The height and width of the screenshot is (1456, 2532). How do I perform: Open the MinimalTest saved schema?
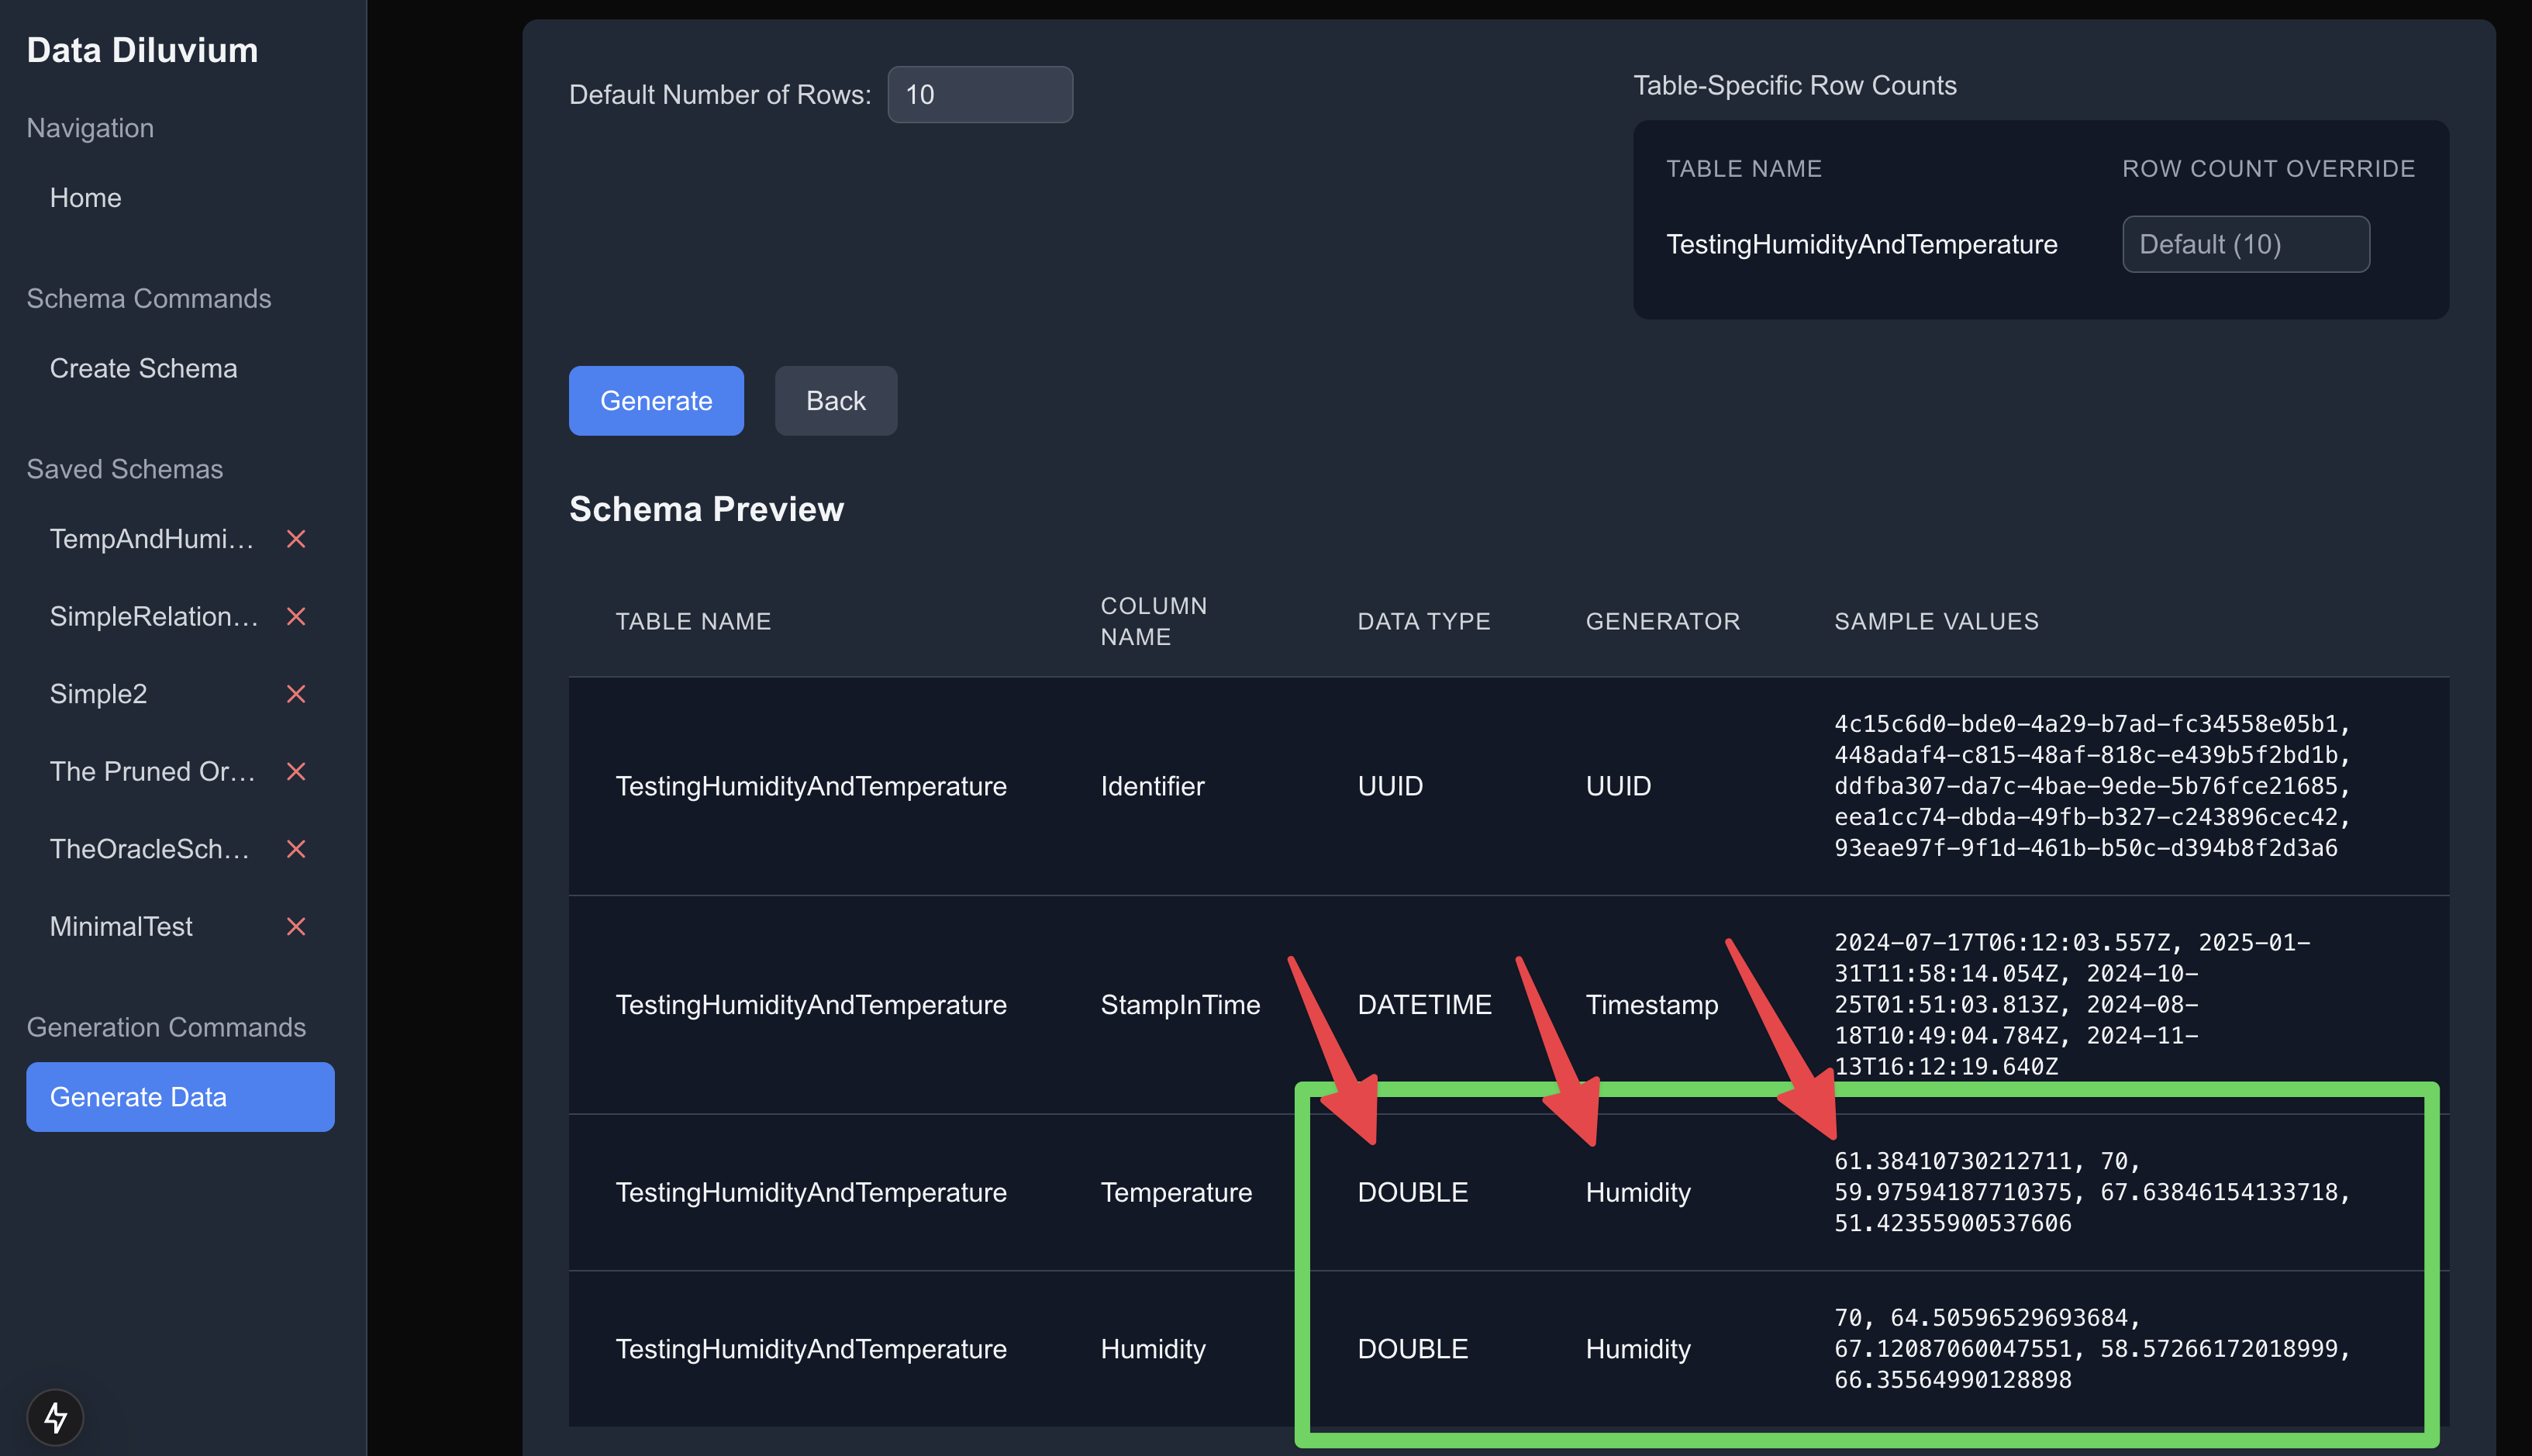click(x=121, y=926)
